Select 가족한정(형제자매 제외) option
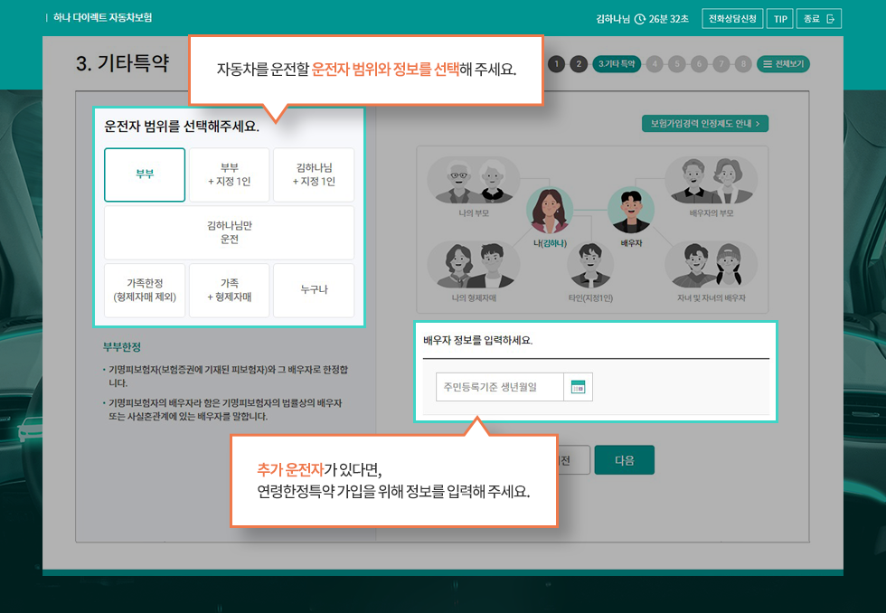 tap(145, 290)
